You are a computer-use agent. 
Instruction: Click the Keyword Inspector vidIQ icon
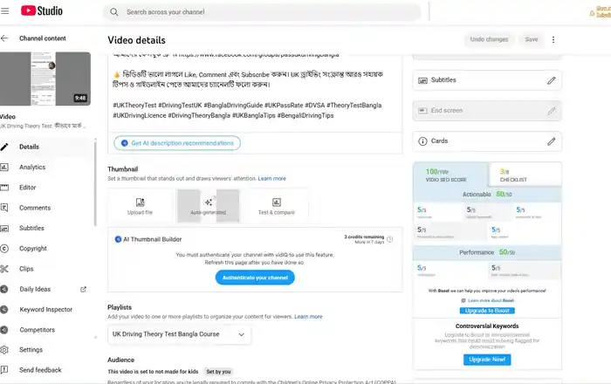point(4,310)
